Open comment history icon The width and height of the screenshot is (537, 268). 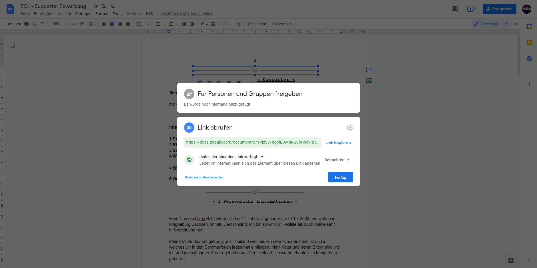(454, 9)
